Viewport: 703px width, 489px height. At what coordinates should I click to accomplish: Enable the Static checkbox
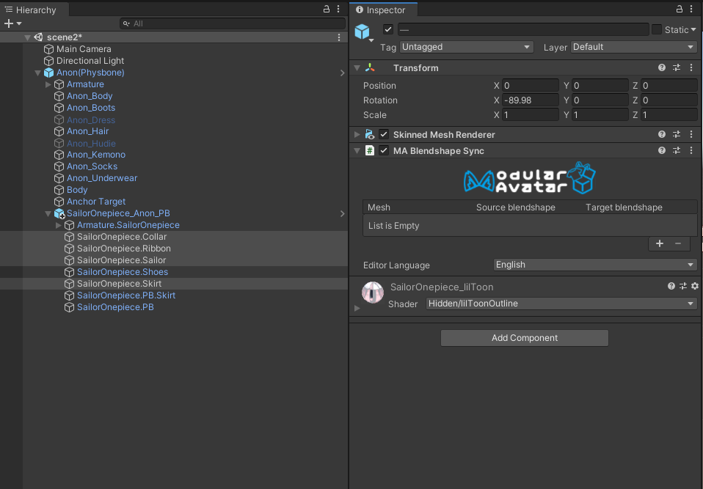click(657, 29)
